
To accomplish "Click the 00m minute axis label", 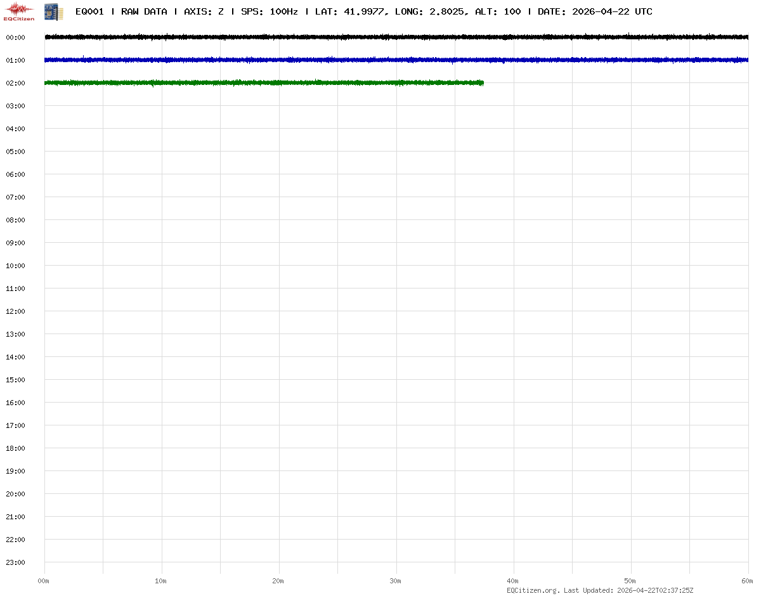I will (x=44, y=581).
